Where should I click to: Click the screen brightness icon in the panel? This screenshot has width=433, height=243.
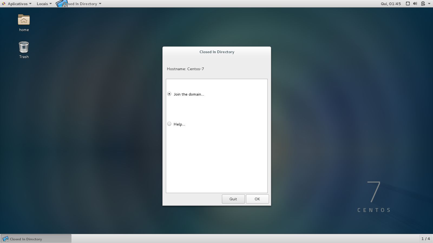pos(407,4)
